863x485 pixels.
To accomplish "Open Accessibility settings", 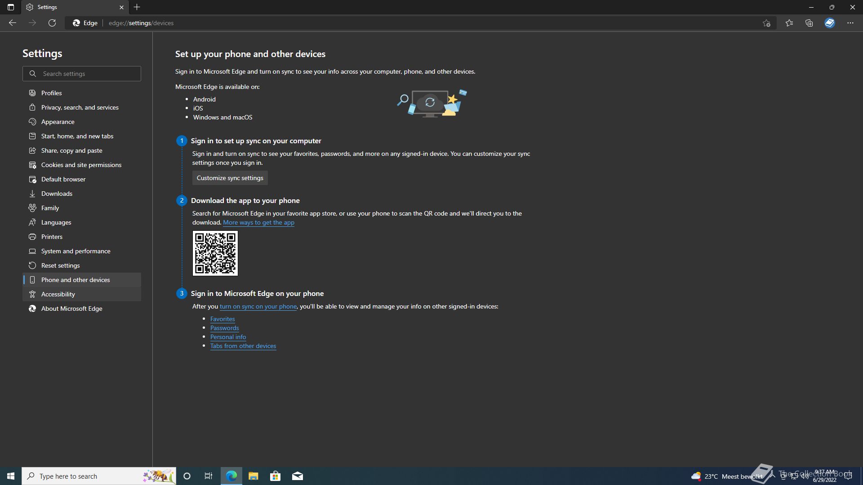I will click(x=82, y=294).
